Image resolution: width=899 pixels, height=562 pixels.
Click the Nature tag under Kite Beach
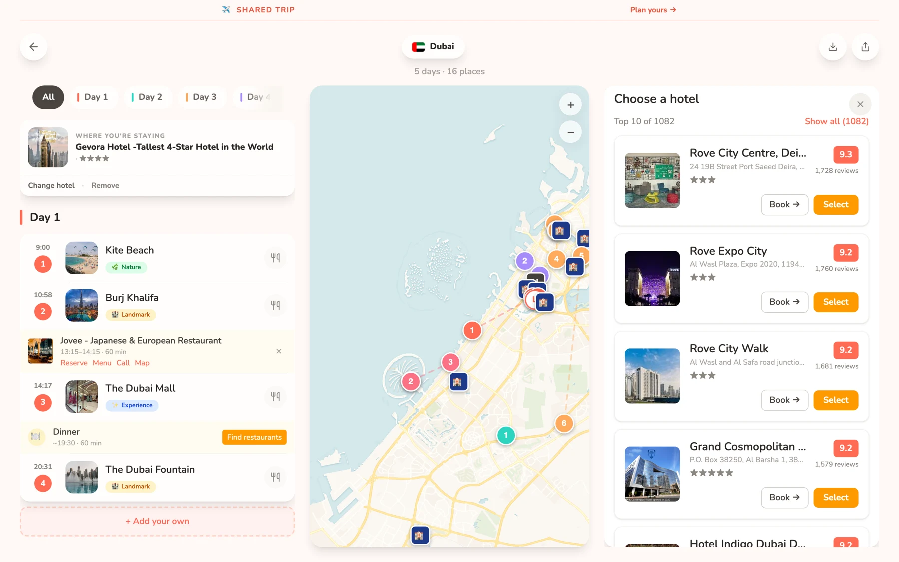(126, 267)
